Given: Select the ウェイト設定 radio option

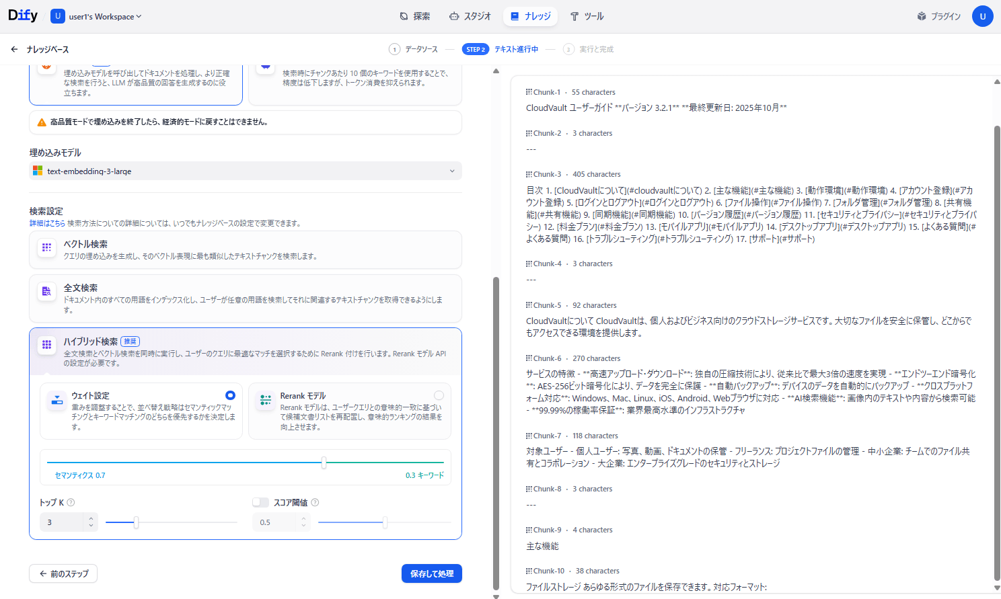Looking at the screenshot, I should tap(230, 395).
